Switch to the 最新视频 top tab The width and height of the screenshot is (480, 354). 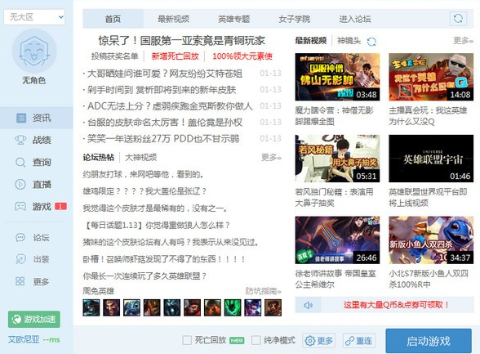point(173,19)
